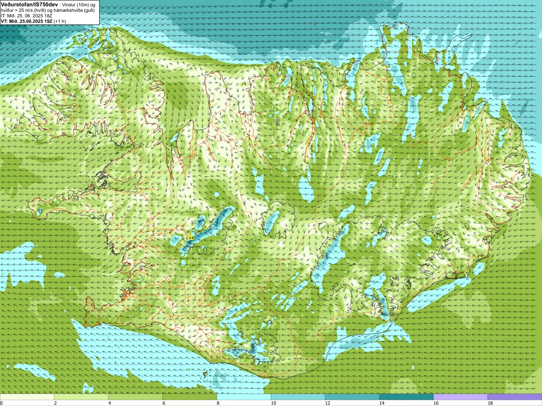Click the "VT: Mið. 25.06.2025 19Z (+1 h)" line

33,21
